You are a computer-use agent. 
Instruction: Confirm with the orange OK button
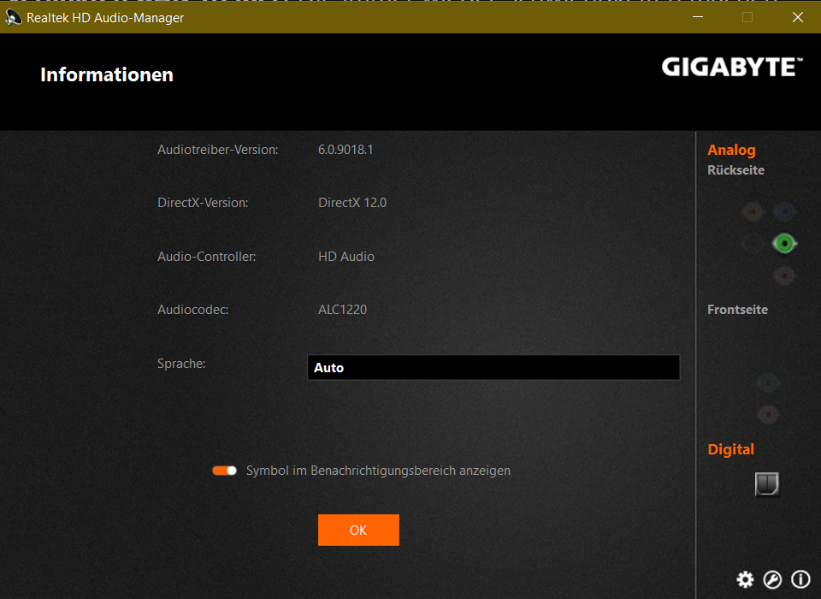coord(358,530)
